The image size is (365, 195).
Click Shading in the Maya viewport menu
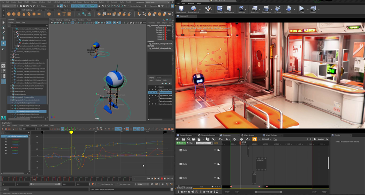59,20
